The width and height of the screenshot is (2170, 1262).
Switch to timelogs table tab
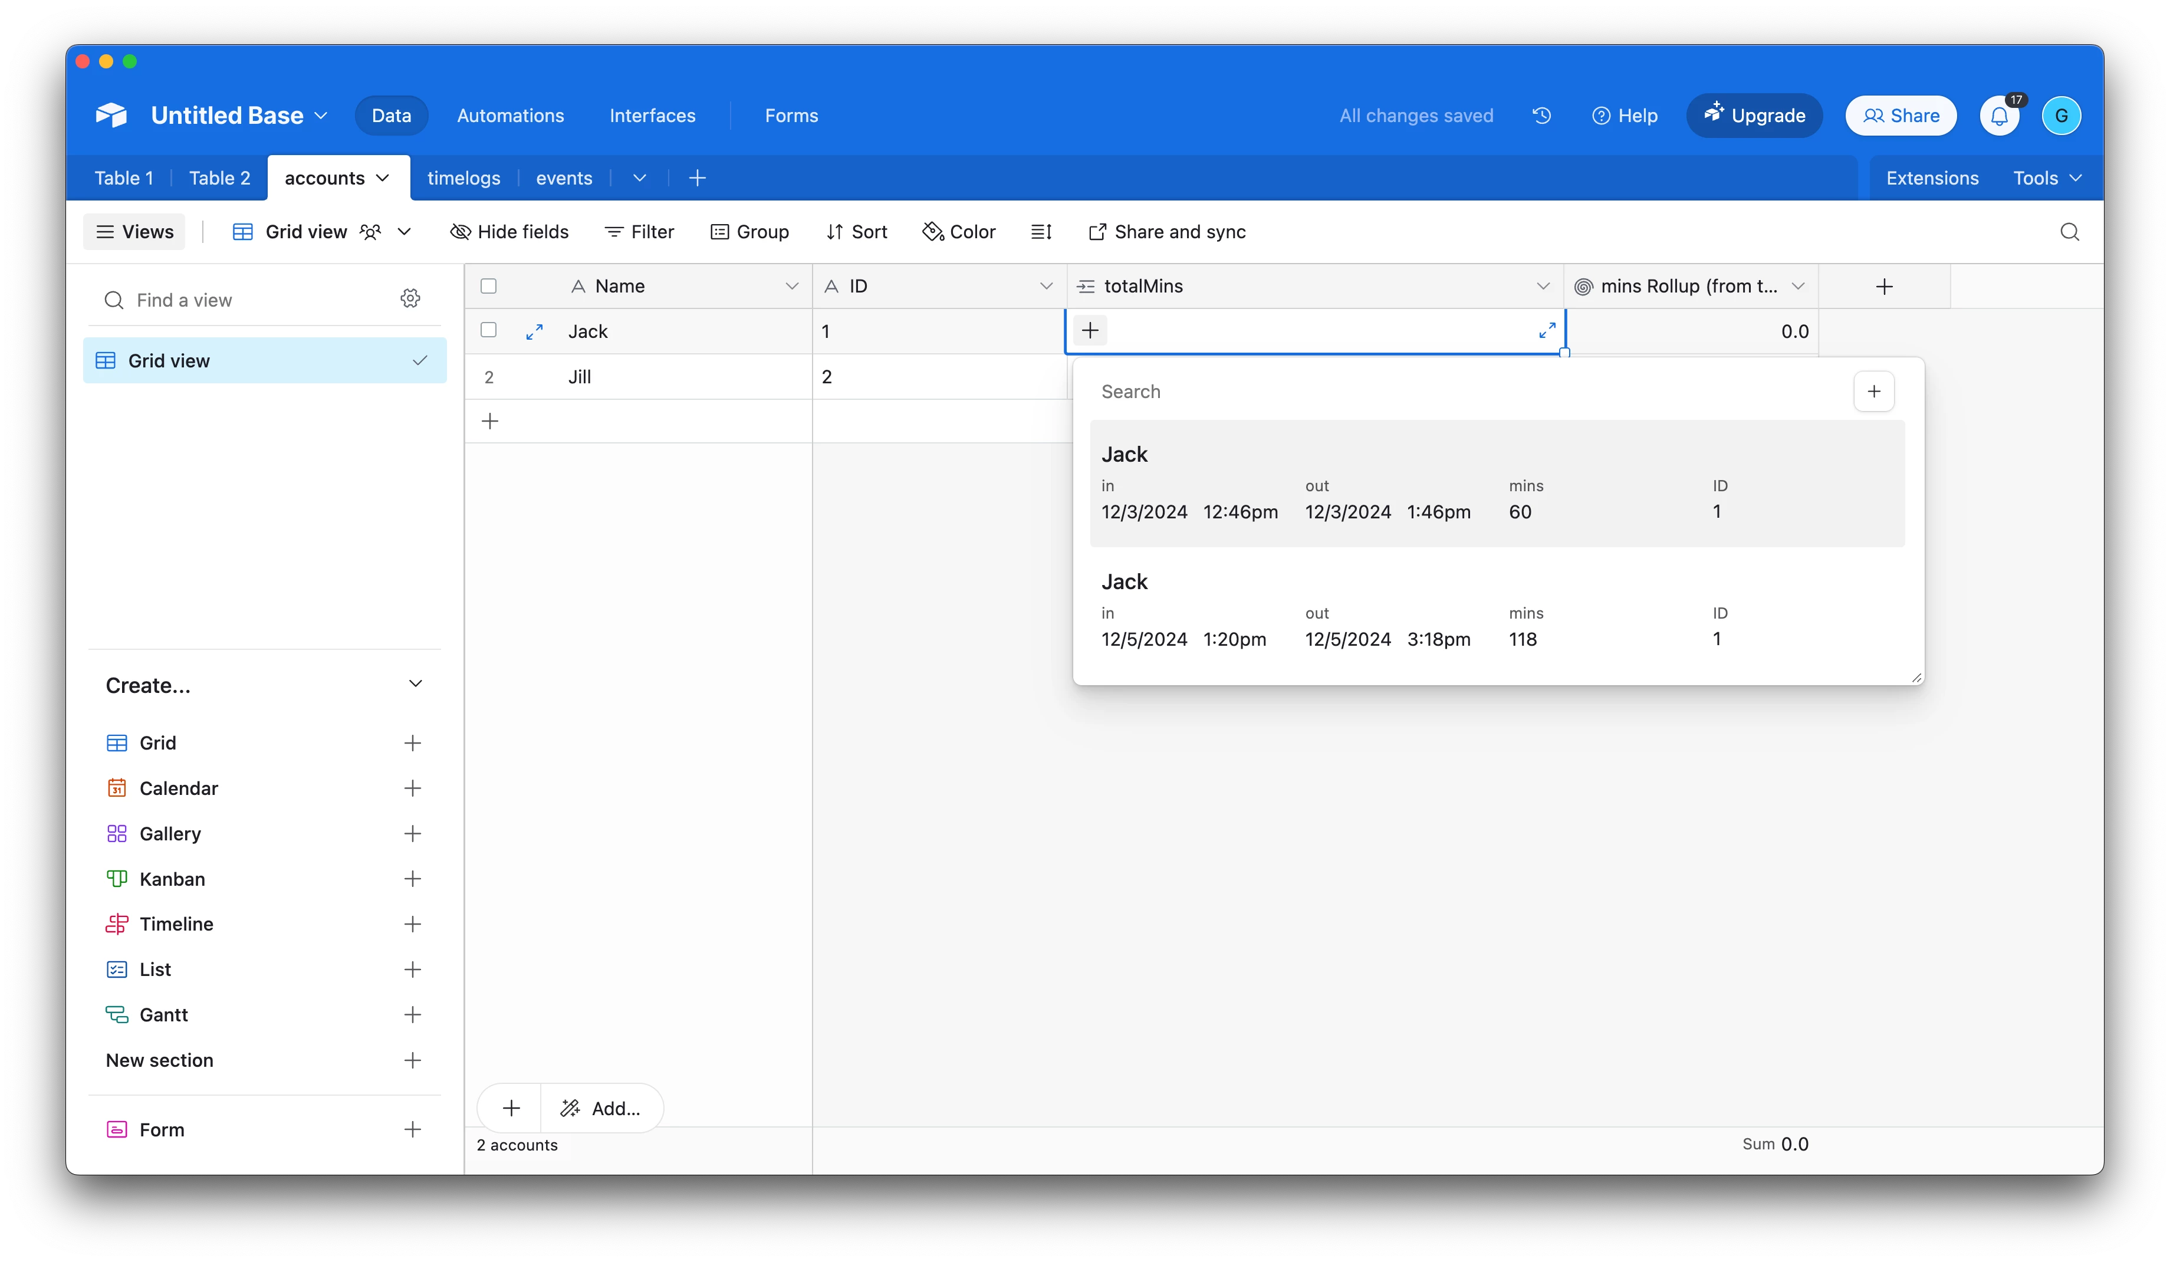pyautogui.click(x=463, y=178)
